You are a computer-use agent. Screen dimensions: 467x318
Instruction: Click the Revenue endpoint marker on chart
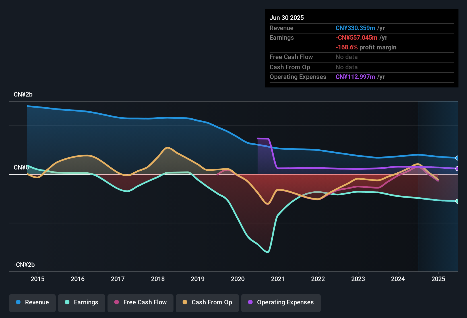tap(457, 158)
